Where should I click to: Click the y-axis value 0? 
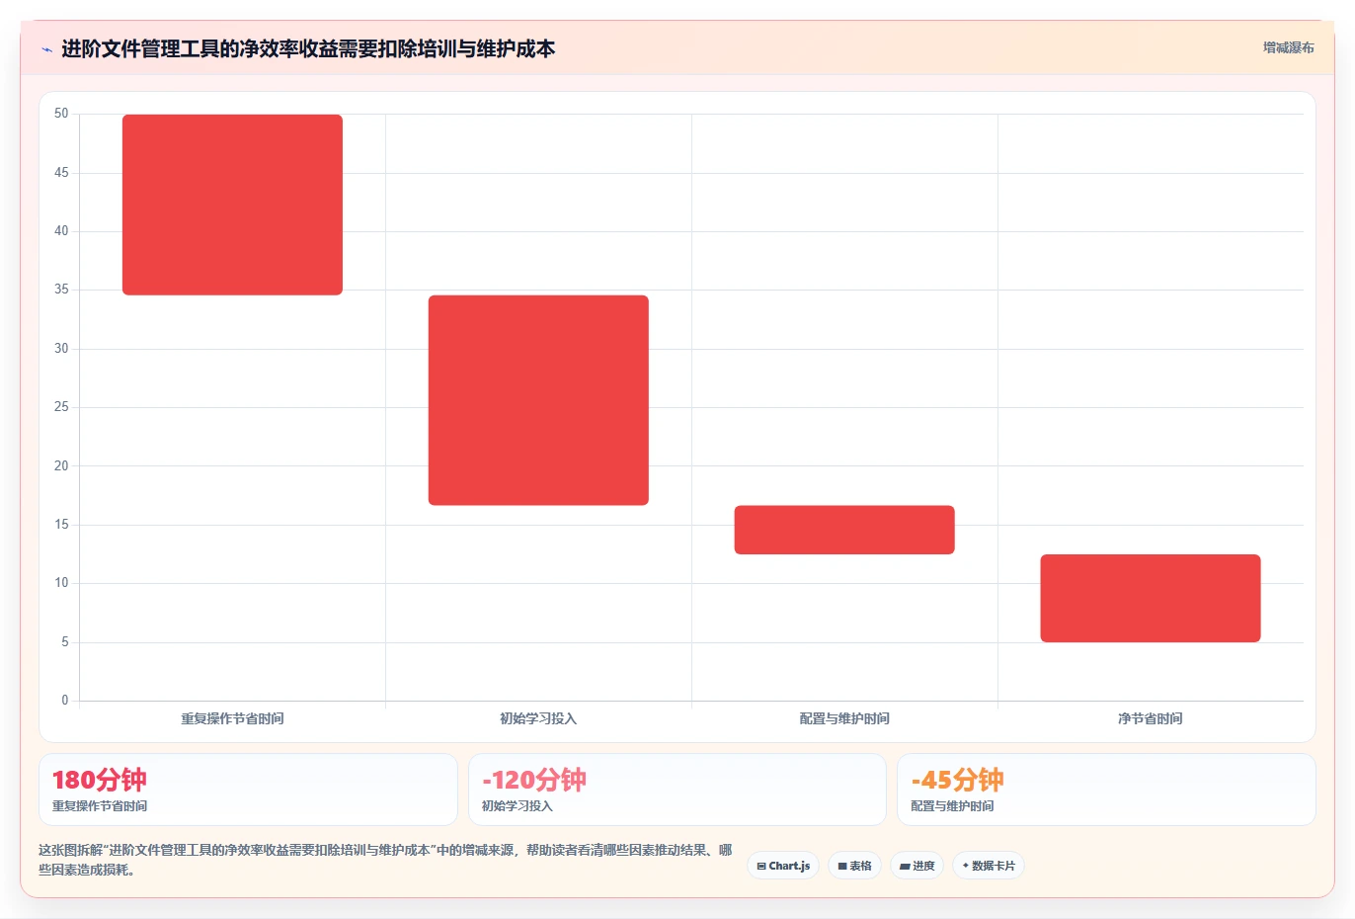65,701
